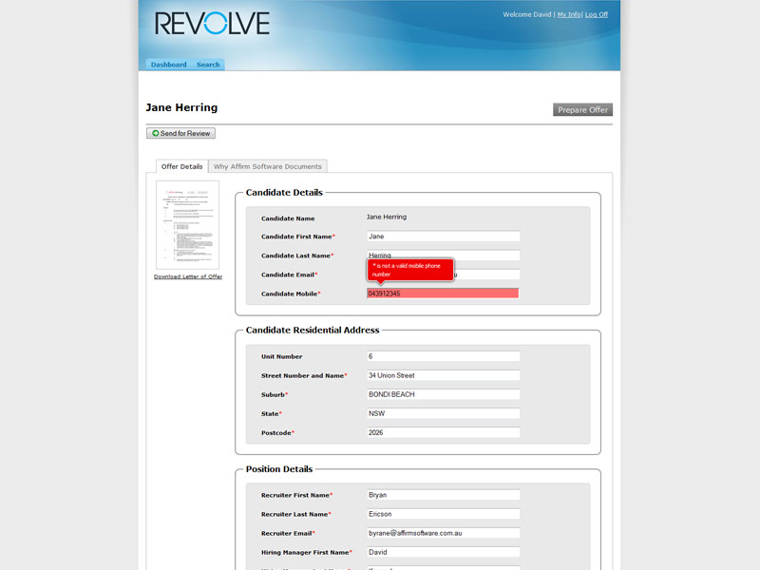Focus the Street Number and Name field
Viewport: 760px width, 570px height.
coord(443,376)
